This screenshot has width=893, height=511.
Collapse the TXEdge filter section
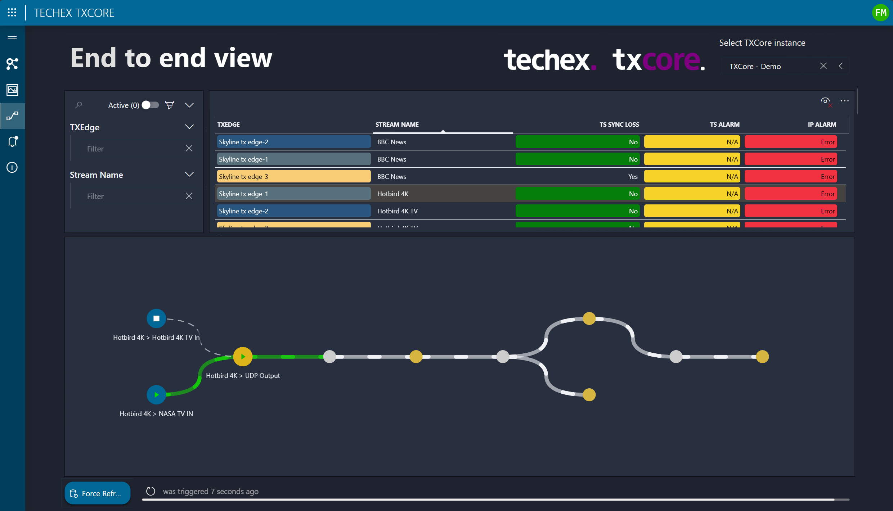(x=189, y=127)
